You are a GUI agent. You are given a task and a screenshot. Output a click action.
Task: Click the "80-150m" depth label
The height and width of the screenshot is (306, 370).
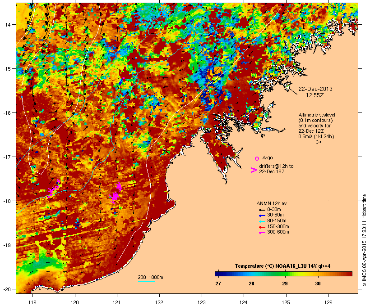point(277,220)
